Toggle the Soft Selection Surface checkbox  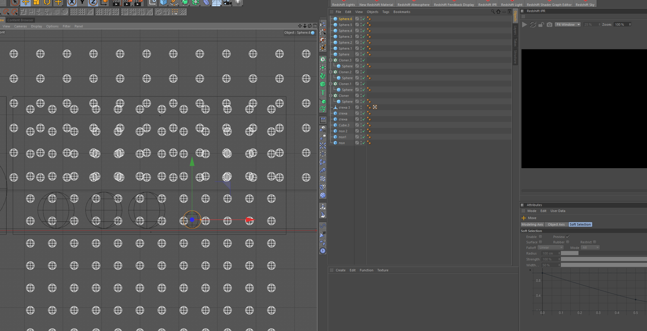coord(540,242)
